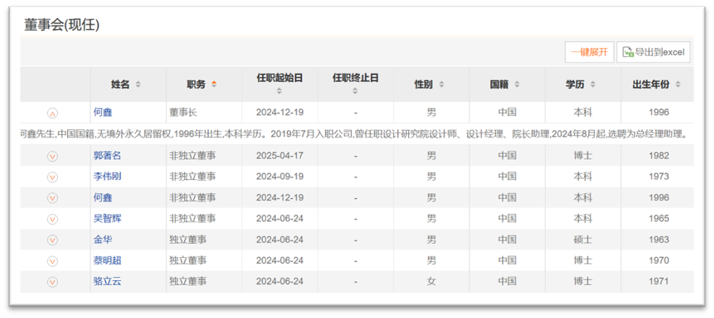Click birth year 1965 cell
The width and height of the screenshot is (714, 318).
[x=659, y=219]
